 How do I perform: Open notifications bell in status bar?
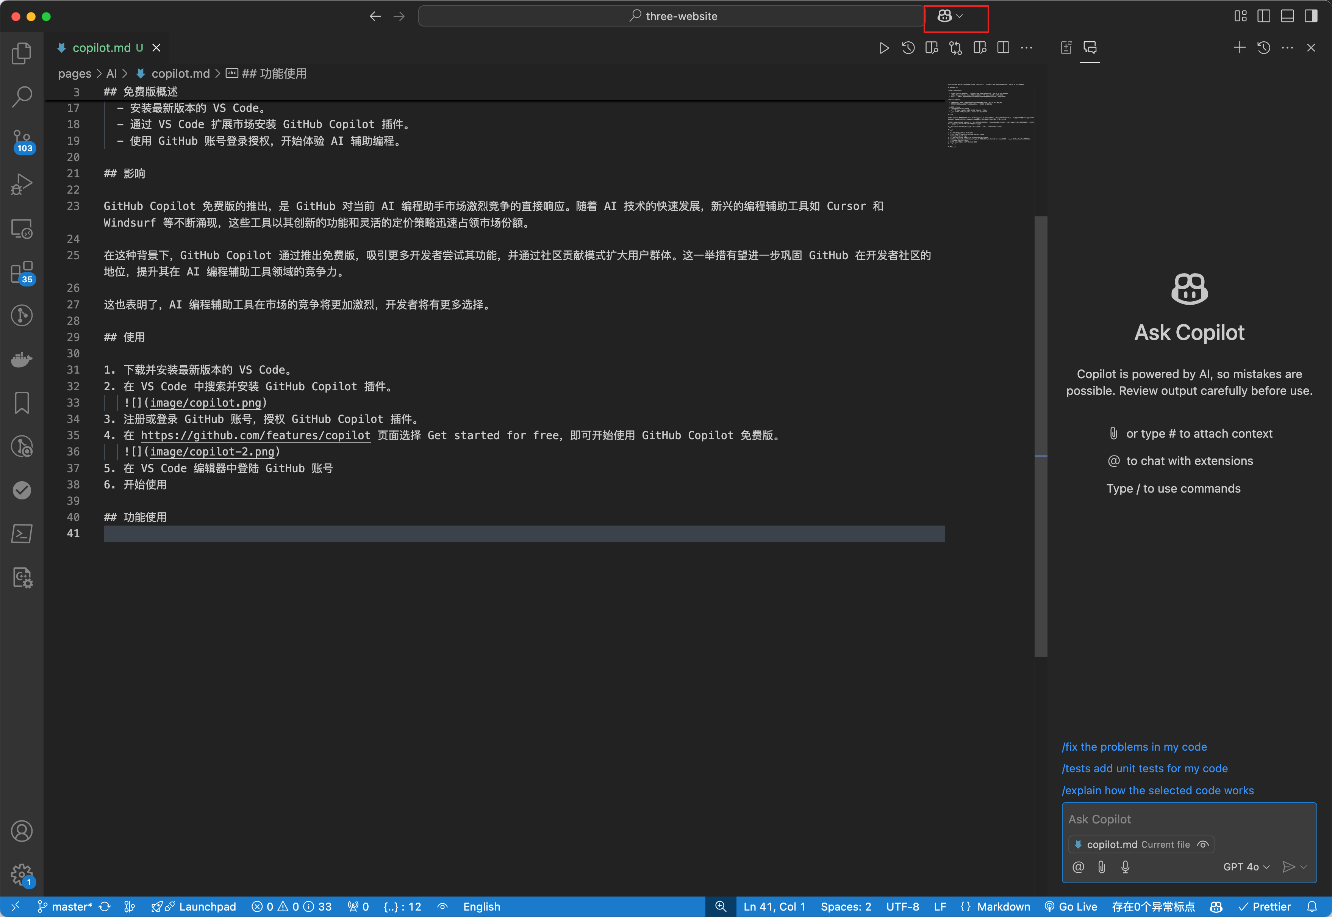point(1312,907)
